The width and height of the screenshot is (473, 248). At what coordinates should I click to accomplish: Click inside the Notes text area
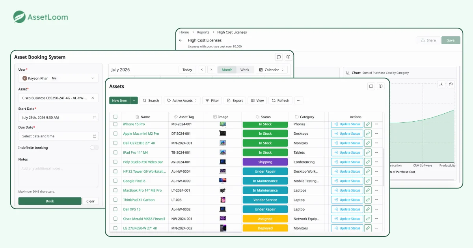[58, 175]
